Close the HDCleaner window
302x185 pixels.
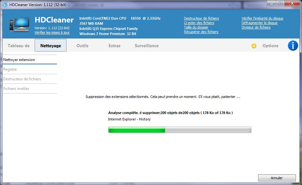pyautogui.click(x=292, y=3)
